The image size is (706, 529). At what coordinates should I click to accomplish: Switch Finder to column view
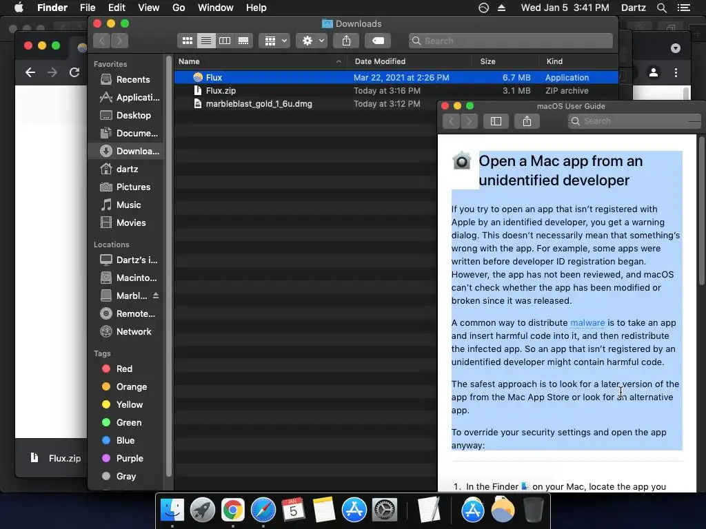225,41
